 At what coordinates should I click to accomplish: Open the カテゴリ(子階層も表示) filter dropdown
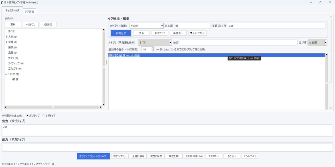[x=170, y=43]
